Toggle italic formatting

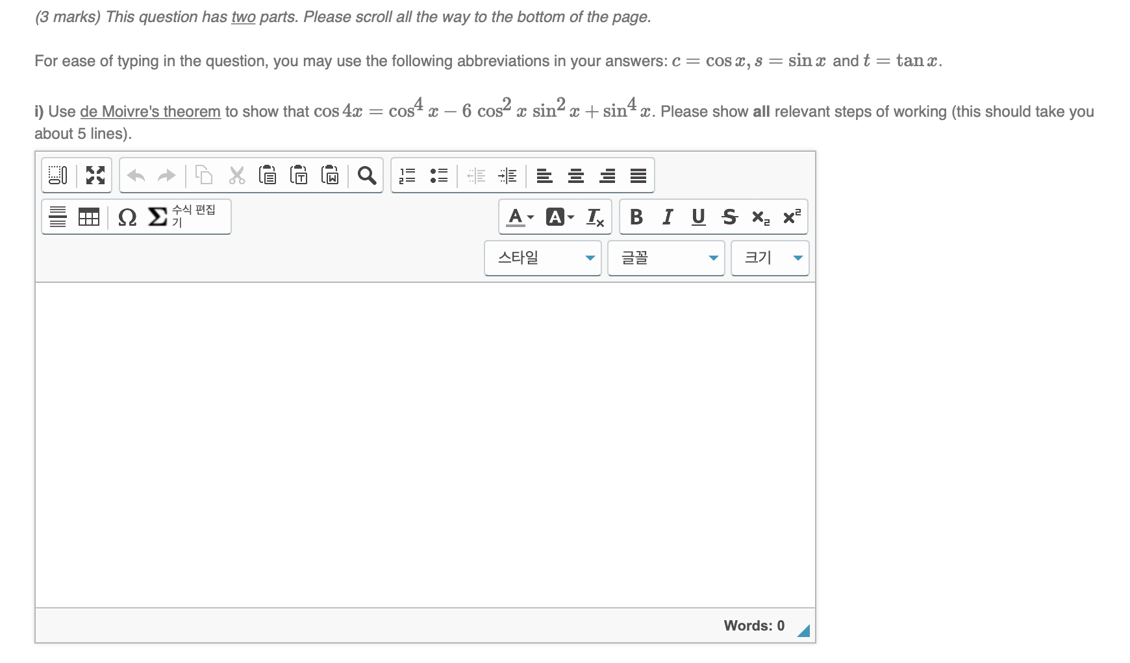pos(667,217)
